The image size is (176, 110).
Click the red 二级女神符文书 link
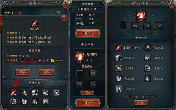point(30,60)
